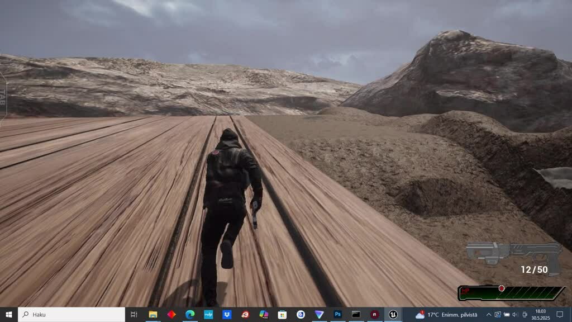The image size is (572, 322).
Task: Open the Windows Start menu
Action: [9, 315]
